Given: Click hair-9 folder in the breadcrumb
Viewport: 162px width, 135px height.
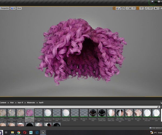Looking at the screenshot, I should pos(20,103).
